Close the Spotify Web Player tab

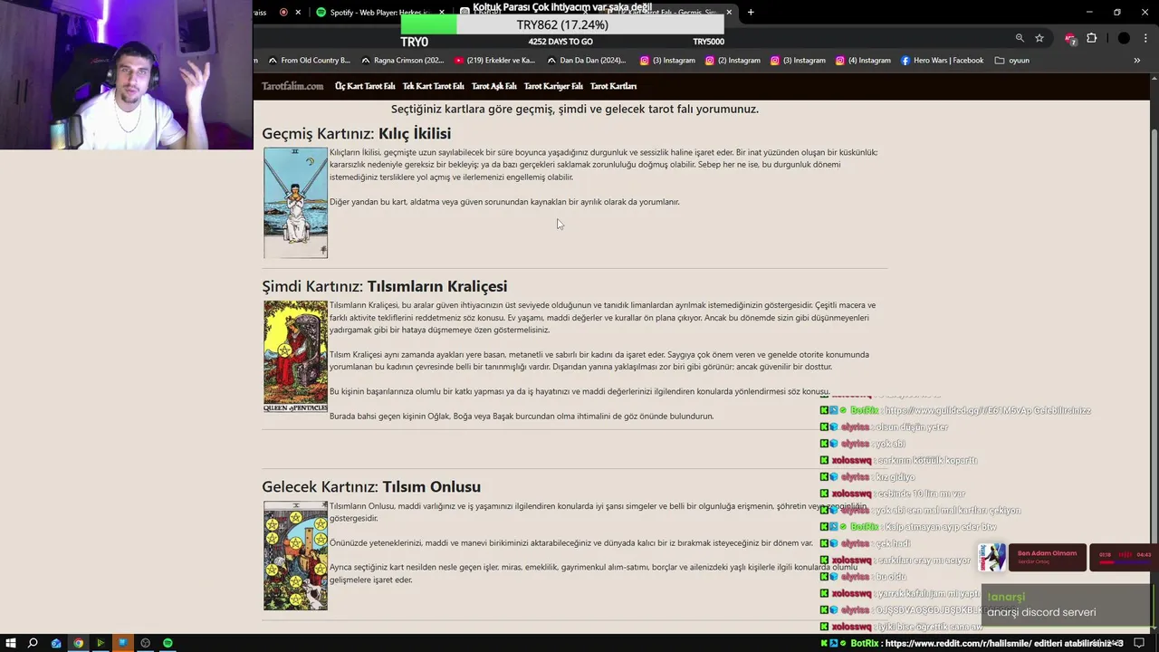click(x=442, y=13)
